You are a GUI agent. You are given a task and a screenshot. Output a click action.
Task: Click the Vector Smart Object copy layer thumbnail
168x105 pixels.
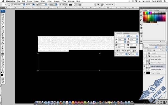pos(148,63)
